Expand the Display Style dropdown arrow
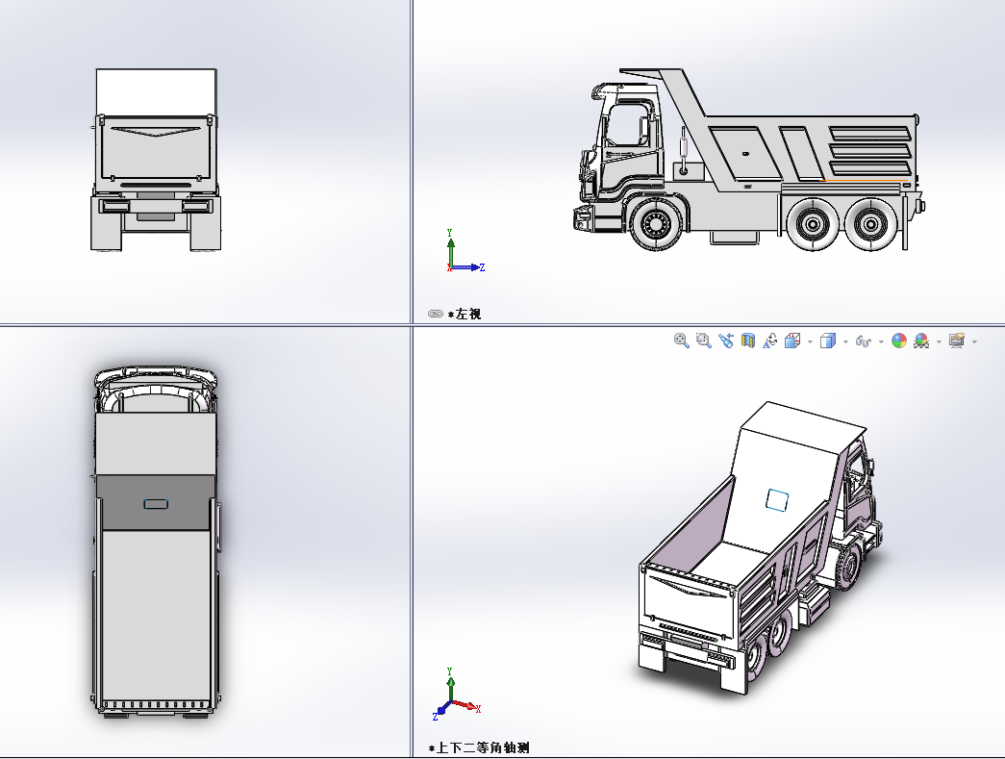1005x759 pixels. click(845, 342)
